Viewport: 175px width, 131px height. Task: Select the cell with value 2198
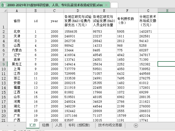128,106
